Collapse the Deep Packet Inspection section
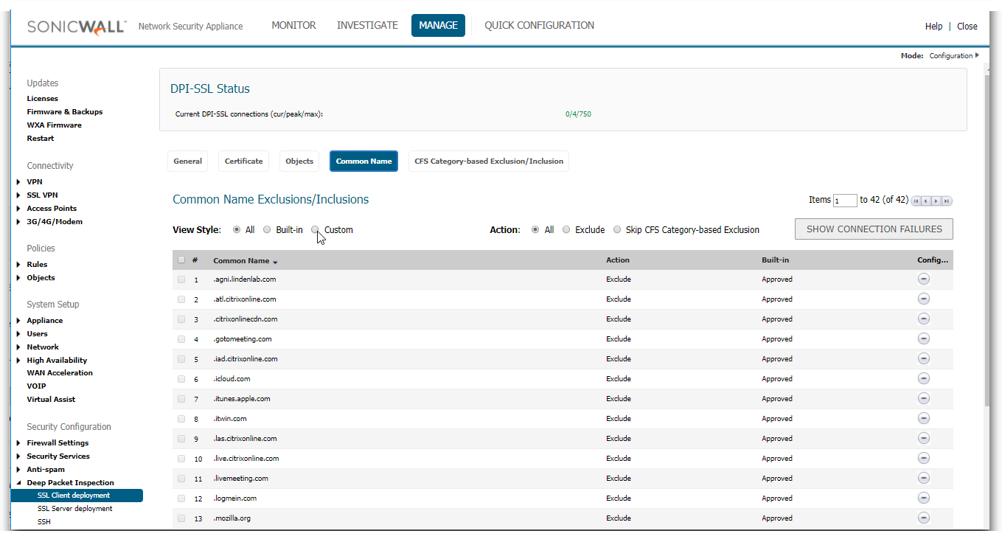The width and height of the screenshot is (1002, 542). point(18,482)
